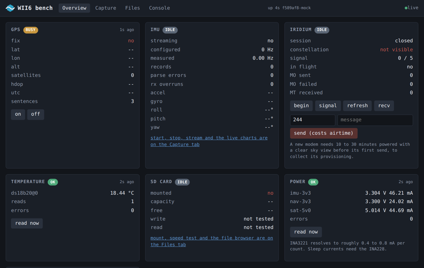424x268 pixels.
Task: Click the SD card write 'not tested' value
Action: pos(259,219)
